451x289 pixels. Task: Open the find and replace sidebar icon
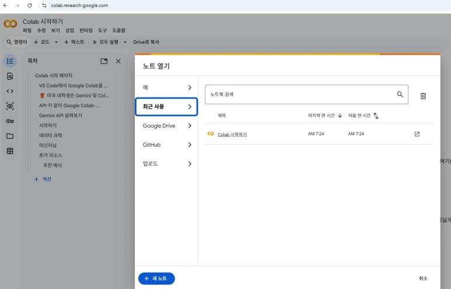tap(10, 76)
